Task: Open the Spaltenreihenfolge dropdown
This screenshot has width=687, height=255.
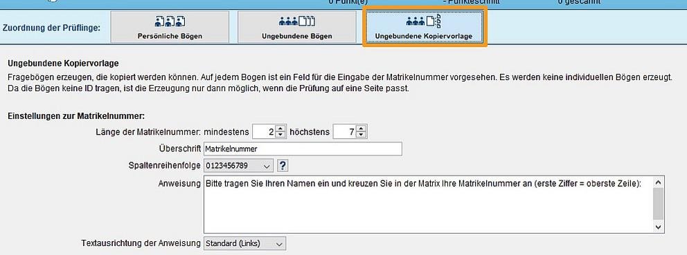Action: coord(238,166)
